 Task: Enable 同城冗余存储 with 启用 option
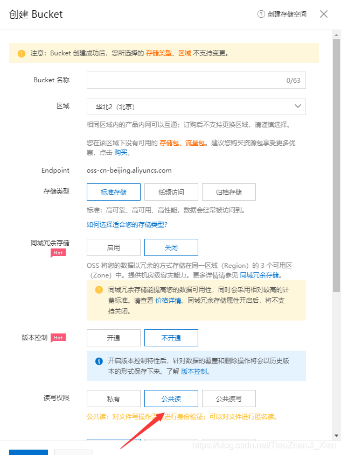[113, 247]
